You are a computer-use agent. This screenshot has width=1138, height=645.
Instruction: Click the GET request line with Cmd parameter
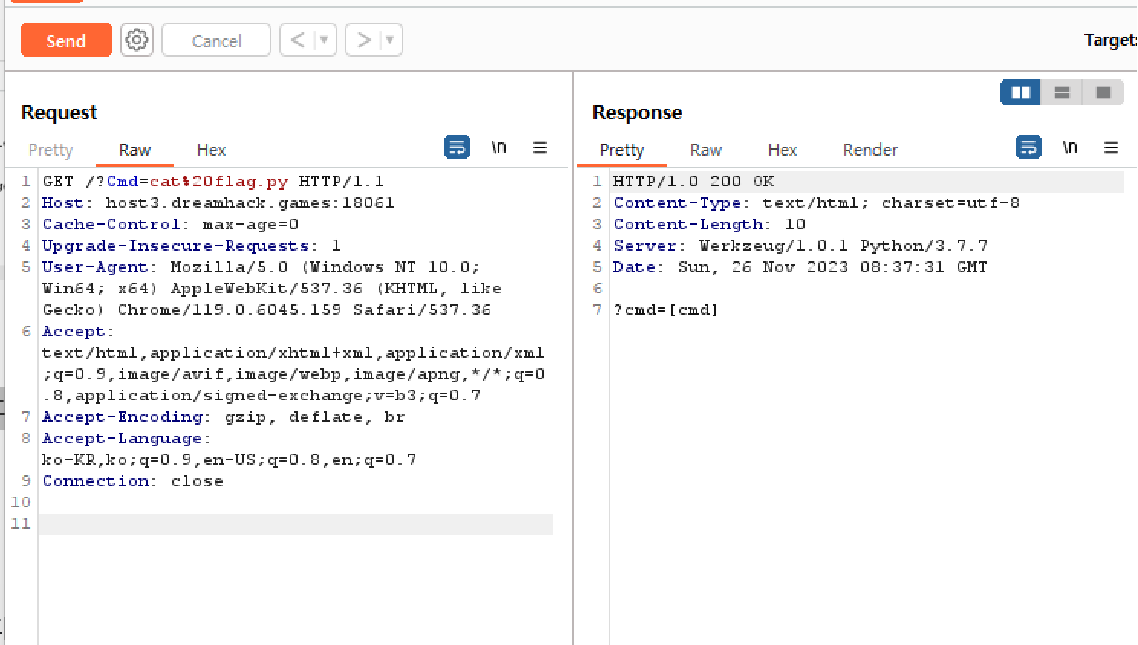(x=213, y=181)
